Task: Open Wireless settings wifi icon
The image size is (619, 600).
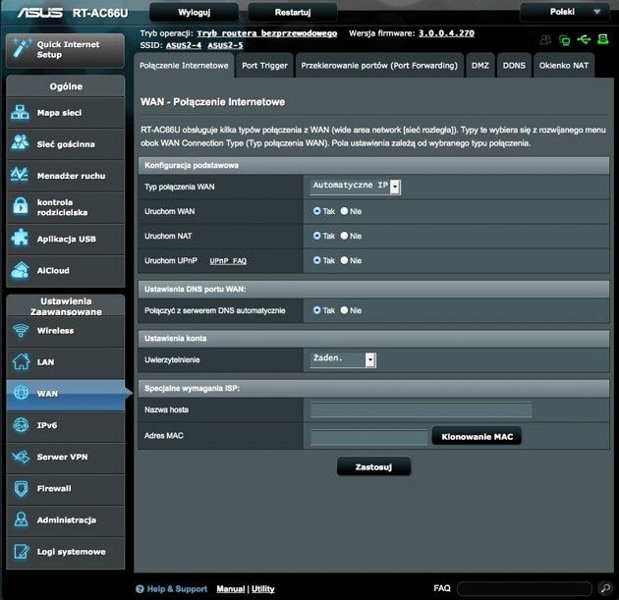Action: pos(21,331)
